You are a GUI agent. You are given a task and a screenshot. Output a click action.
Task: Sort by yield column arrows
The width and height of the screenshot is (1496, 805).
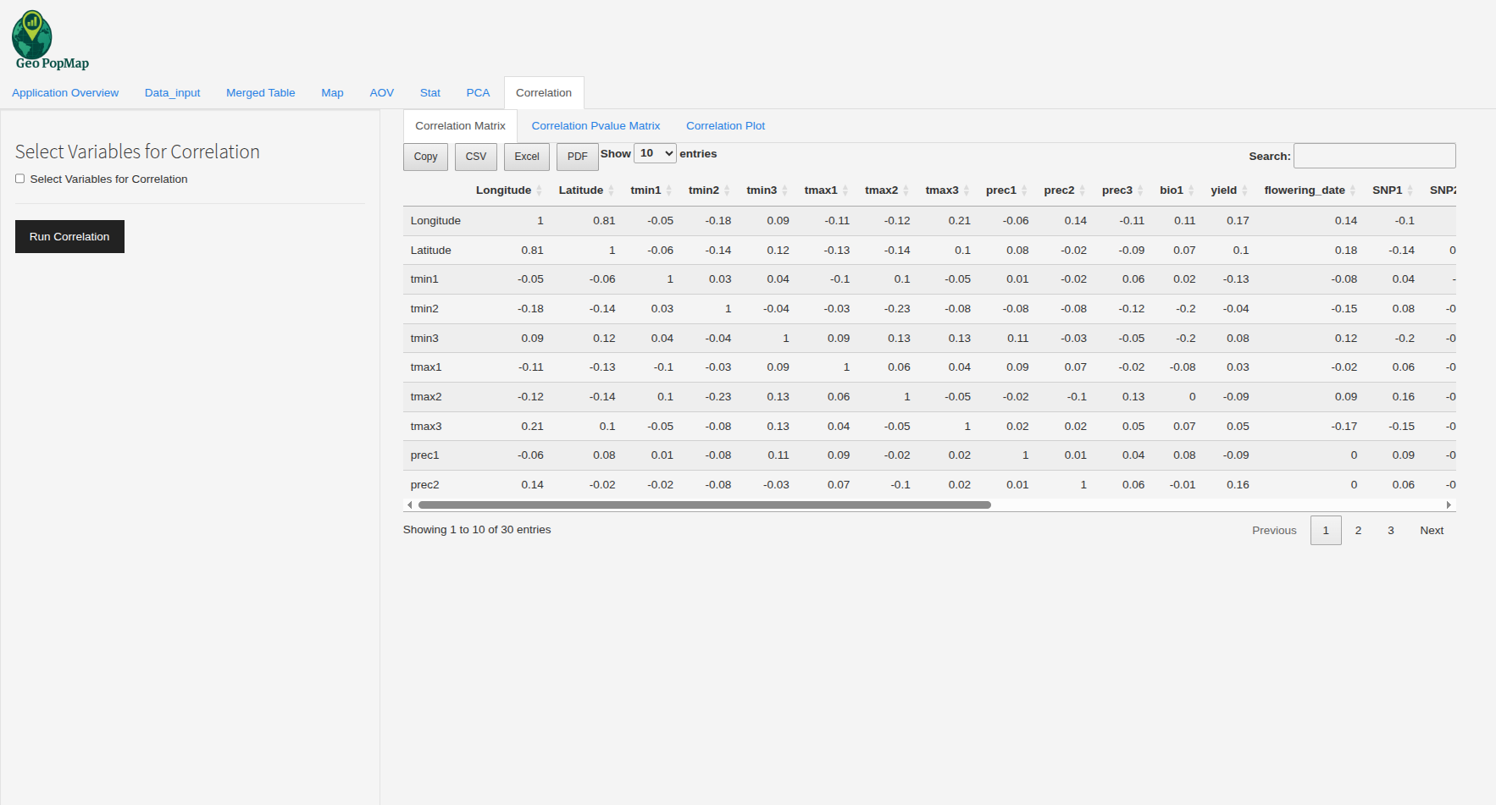click(1244, 190)
